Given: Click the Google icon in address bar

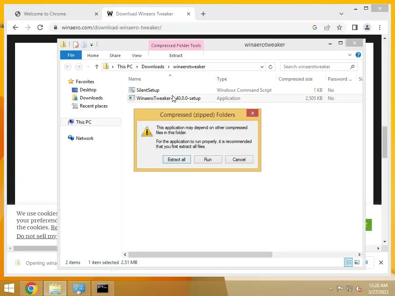Looking at the screenshot, I should [315, 27].
